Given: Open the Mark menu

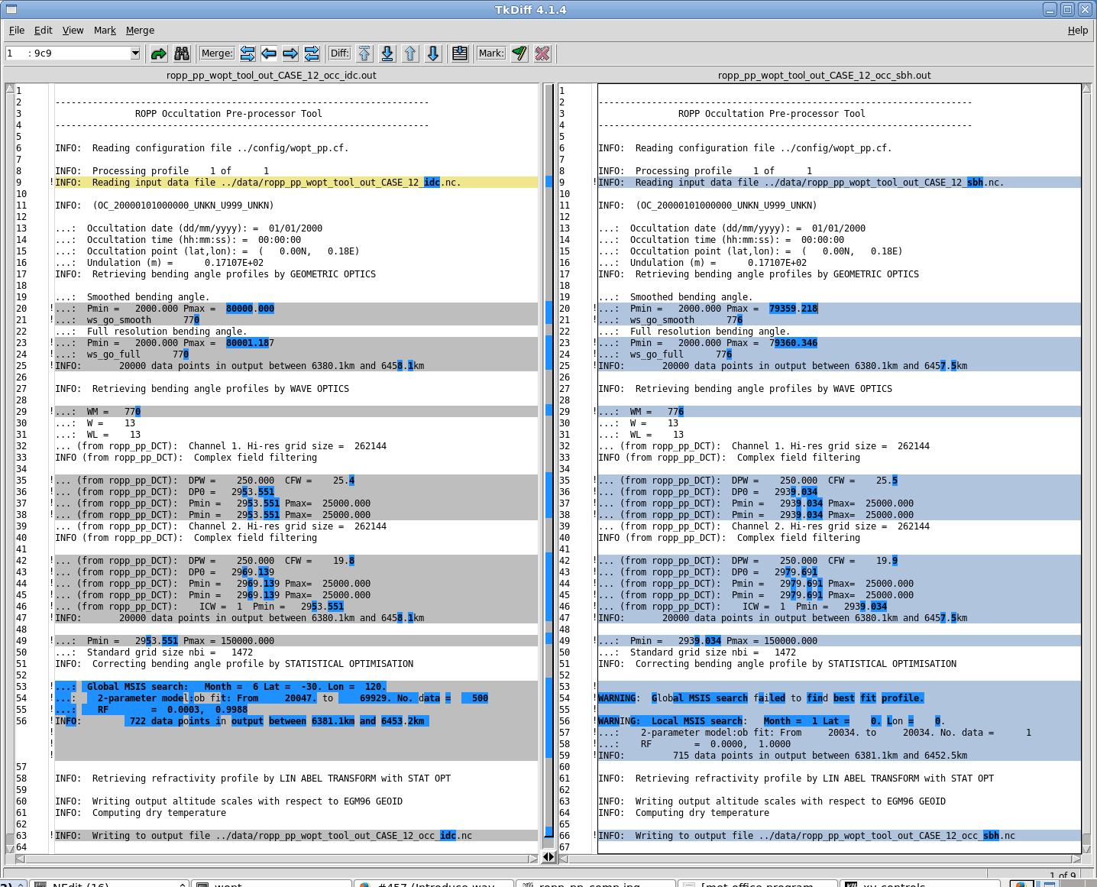Looking at the screenshot, I should pyautogui.click(x=105, y=31).
